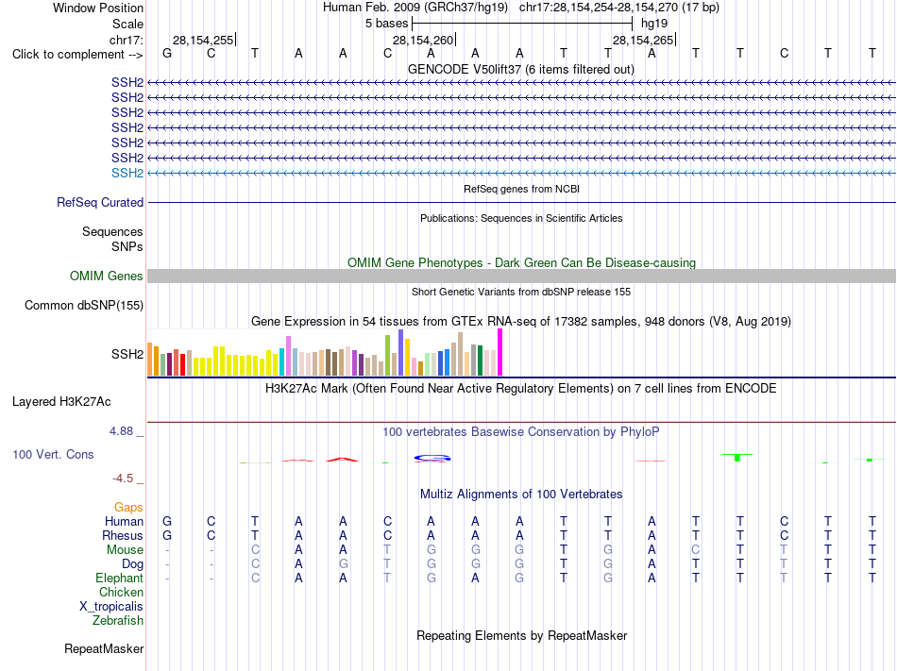Open the RefSeq Curated track label
This screenshot has width=897, height=671.
(x=100, y=202)
